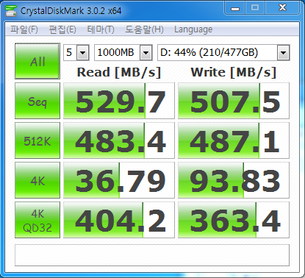Click the empty comment field at bottom
The height and width of the screenshot is (278, 305).
152,255
